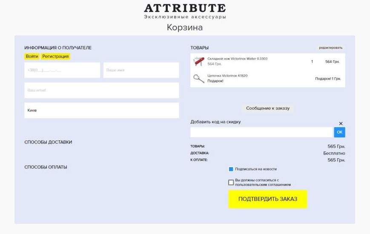370x234 pixels.
Task: Check the user agreement checkbox
Action: pyautogui.click(x=231, y=183)
